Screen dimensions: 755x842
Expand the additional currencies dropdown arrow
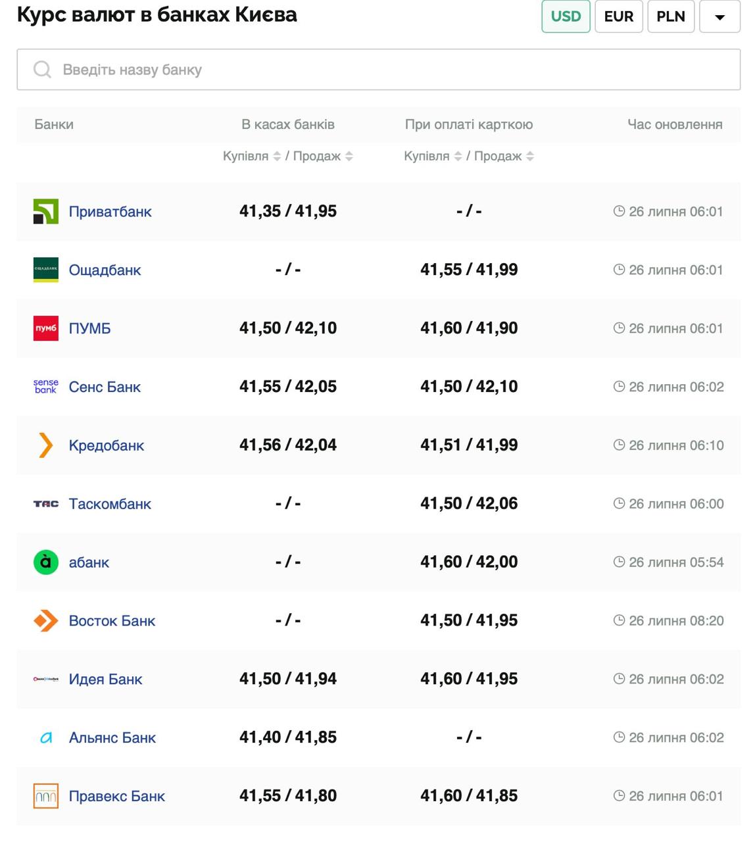(x=719, y=17)
